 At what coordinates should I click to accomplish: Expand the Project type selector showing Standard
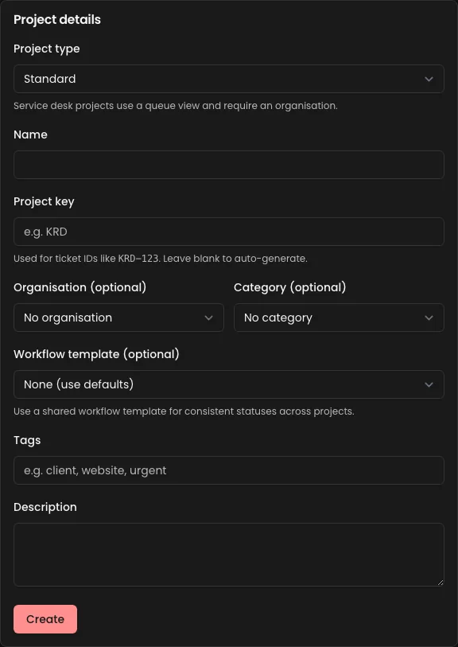click(229, 79)
